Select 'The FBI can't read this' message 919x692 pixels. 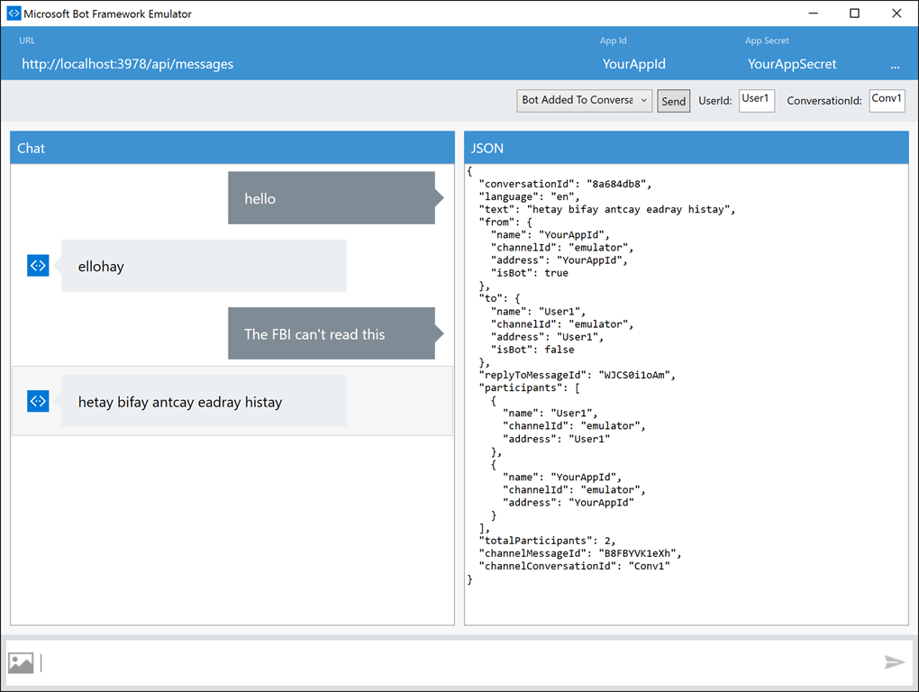[331, 333]
